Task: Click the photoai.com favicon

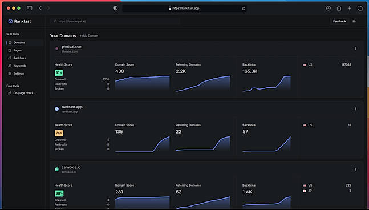Action: pyautogui.click(x=56, y=49)
